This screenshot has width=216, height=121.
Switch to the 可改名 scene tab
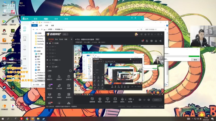[61, 39]
